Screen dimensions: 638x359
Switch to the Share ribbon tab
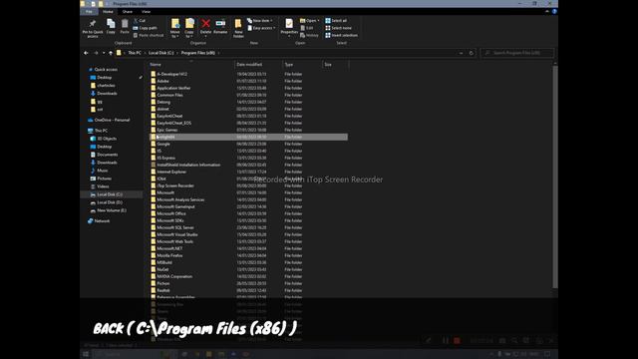(x=127, y=12)
